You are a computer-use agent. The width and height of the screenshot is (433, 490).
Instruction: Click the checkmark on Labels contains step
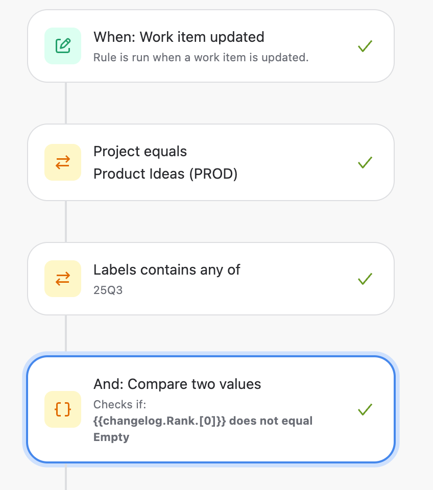365,279
